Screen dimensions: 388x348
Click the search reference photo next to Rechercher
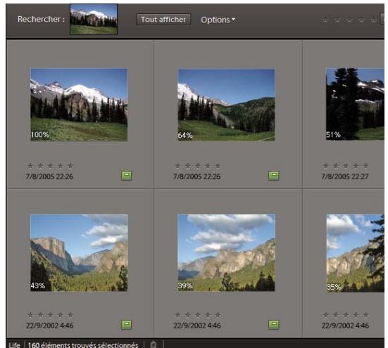point(94,19)
